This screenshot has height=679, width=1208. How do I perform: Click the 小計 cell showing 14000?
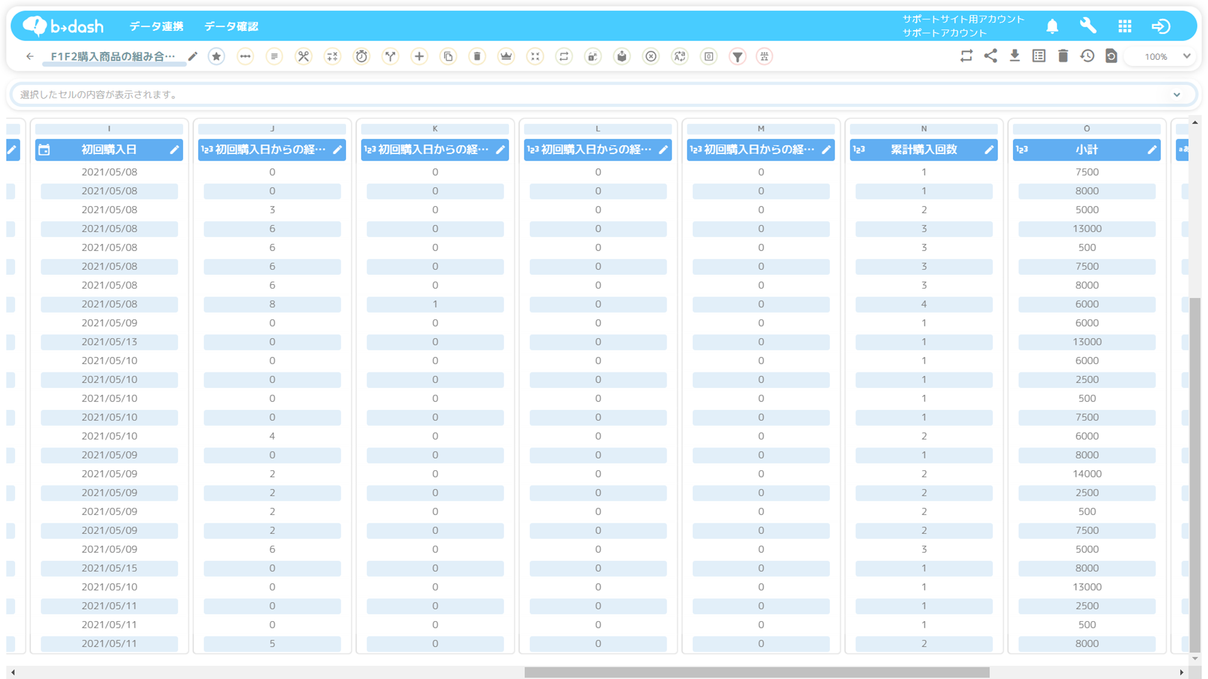tap(1087, 474)
